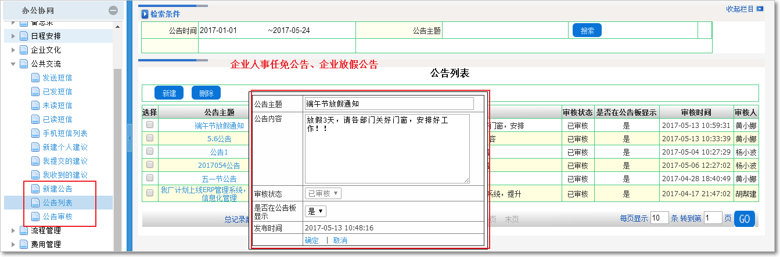Cancel the dialog with 取消

coord(340,240)
